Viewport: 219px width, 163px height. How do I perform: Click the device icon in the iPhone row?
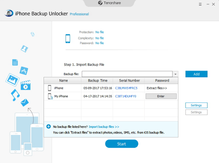click(49, 88)
